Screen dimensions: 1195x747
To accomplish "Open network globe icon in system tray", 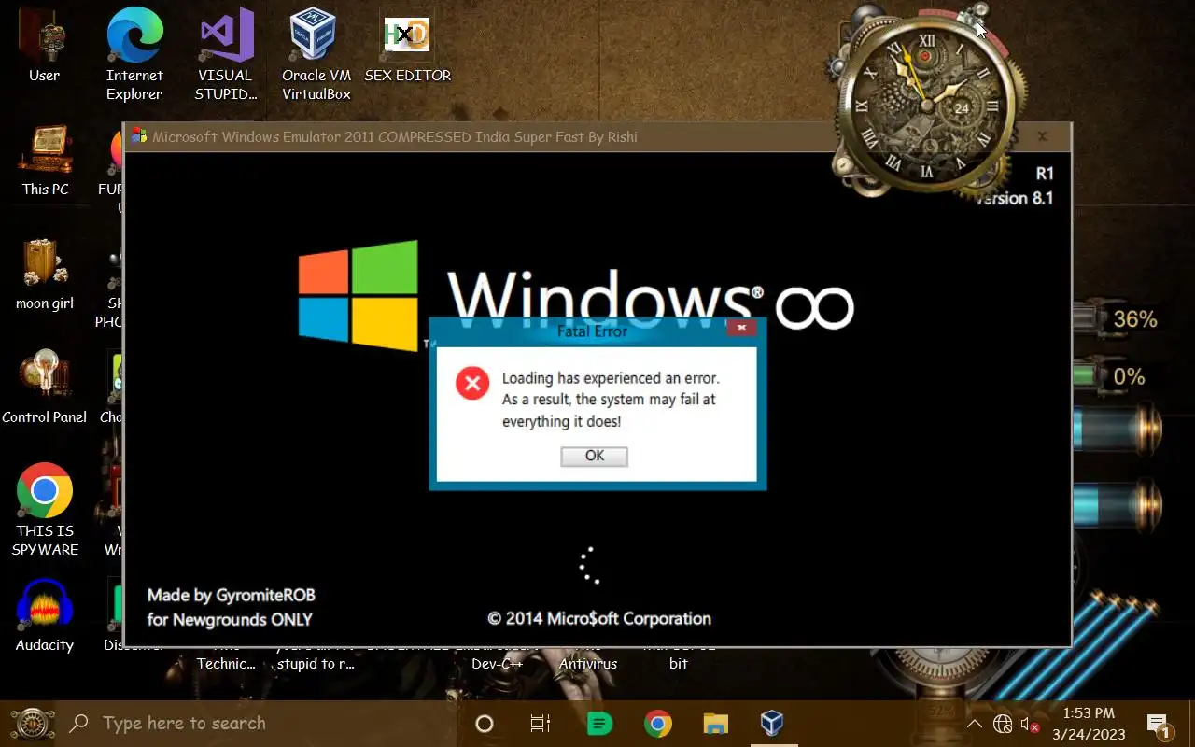I will (1003, 724).
